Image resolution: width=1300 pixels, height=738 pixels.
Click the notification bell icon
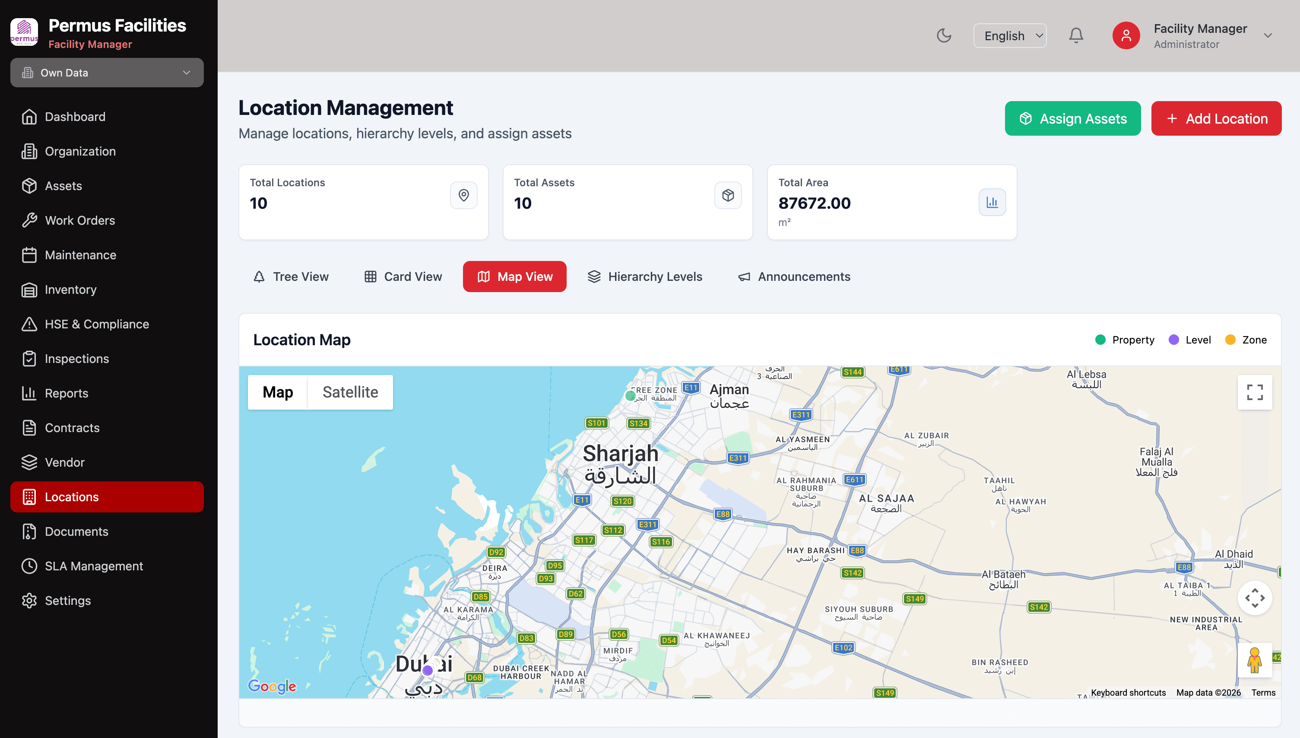(x=1076, y=35)
